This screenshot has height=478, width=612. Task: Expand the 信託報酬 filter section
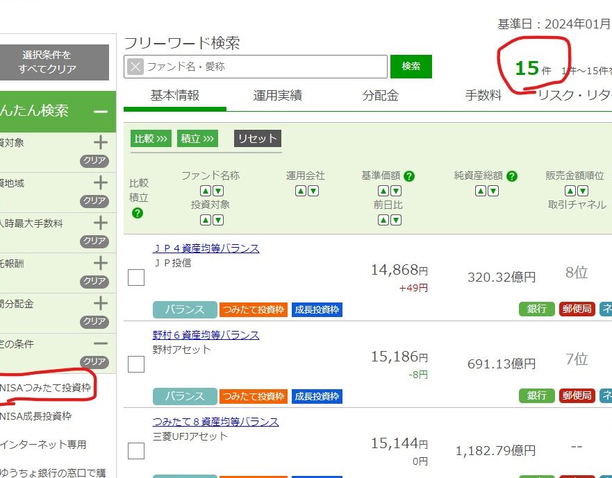point(101,263)
